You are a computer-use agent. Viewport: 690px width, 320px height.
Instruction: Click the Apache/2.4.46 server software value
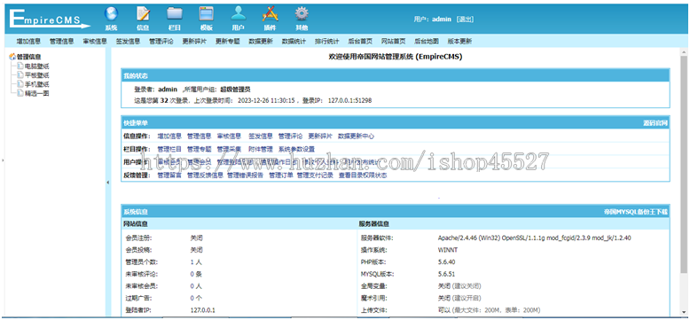click(x=534, y=238)
